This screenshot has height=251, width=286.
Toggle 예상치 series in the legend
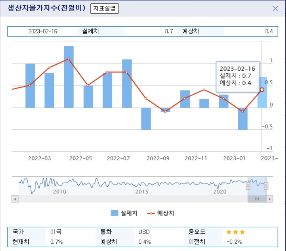[161, 213]
